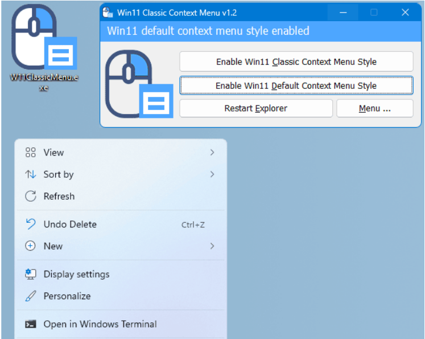The height and width of the screenshot is (339, 425).
Task: Open the Menu ... button dropdown
Action: pyautogui.click(x=374, y=108)
